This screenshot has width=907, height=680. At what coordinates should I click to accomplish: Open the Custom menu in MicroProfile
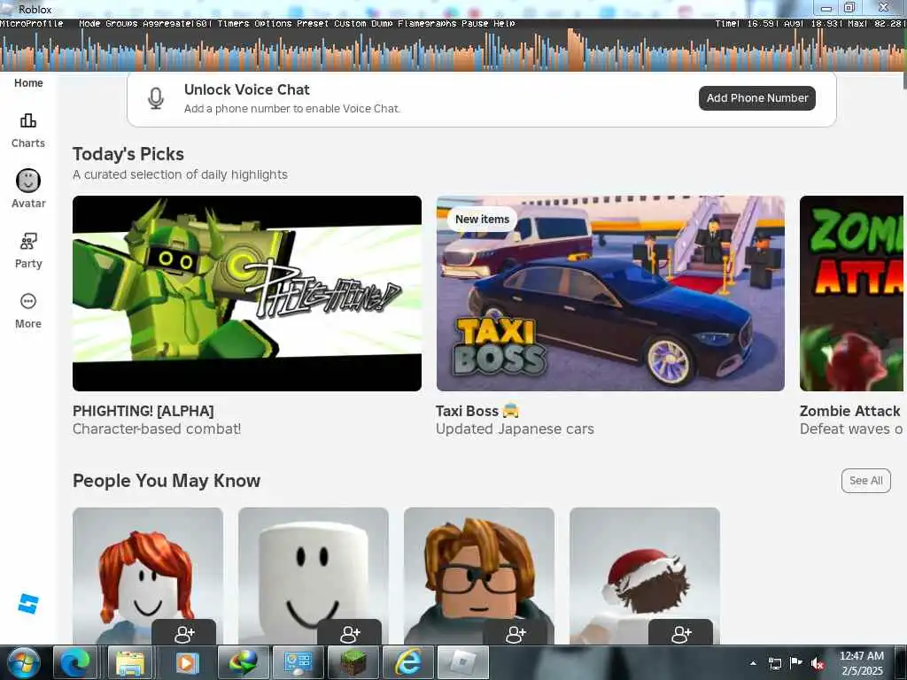[x=350, y=24]
